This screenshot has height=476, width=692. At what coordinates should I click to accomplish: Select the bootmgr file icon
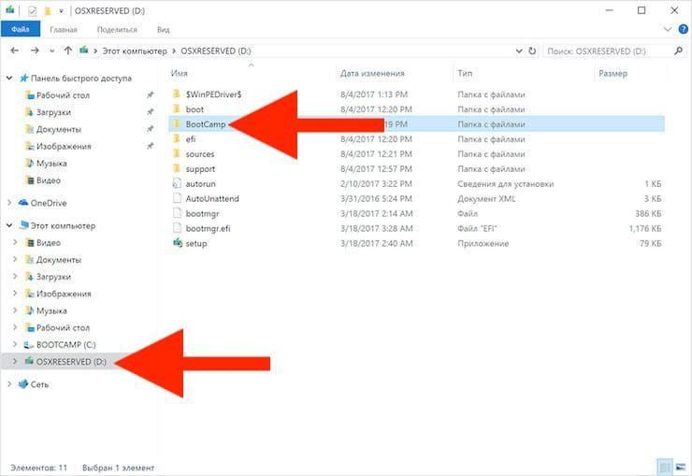[177, 213]
